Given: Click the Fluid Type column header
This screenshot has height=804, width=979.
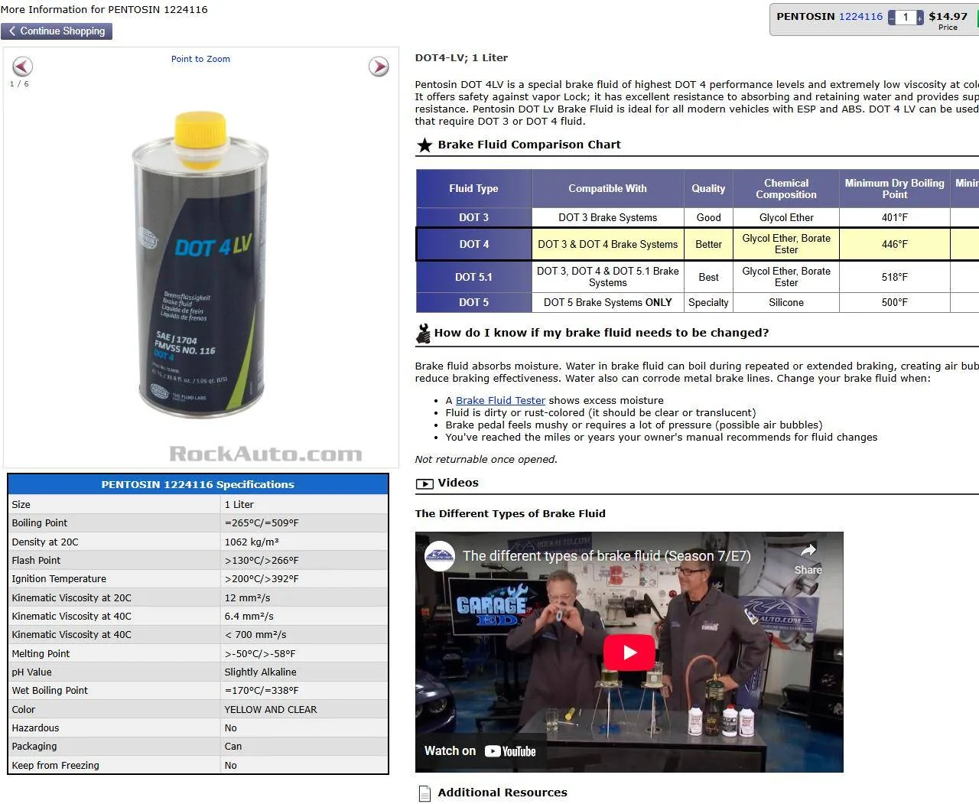Looking at the screenshot, I should click(x=474, y=188).
